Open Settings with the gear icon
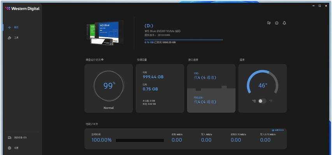The image size is (332, 155). (x=13, y=148)
